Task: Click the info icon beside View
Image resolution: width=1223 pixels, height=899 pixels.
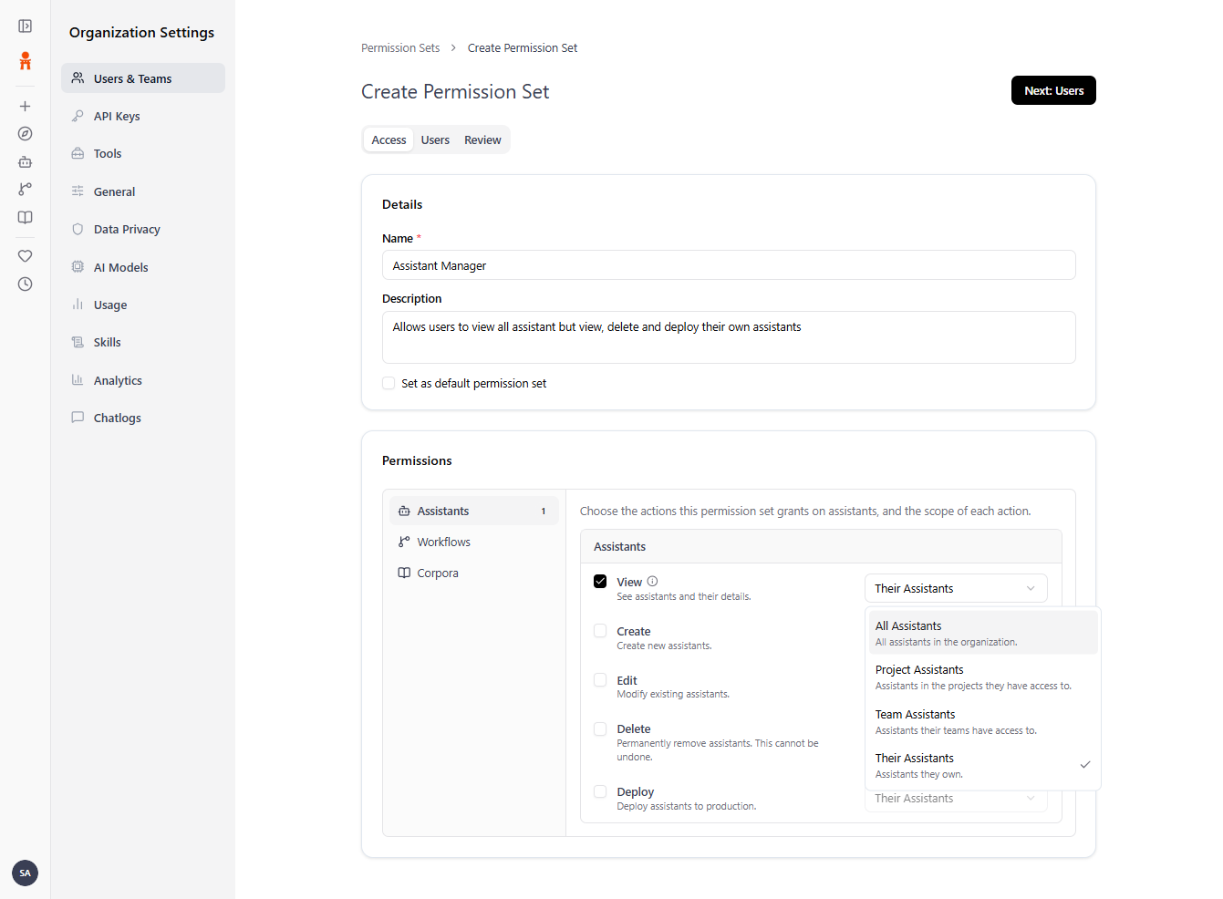Action: coord(652,582)
